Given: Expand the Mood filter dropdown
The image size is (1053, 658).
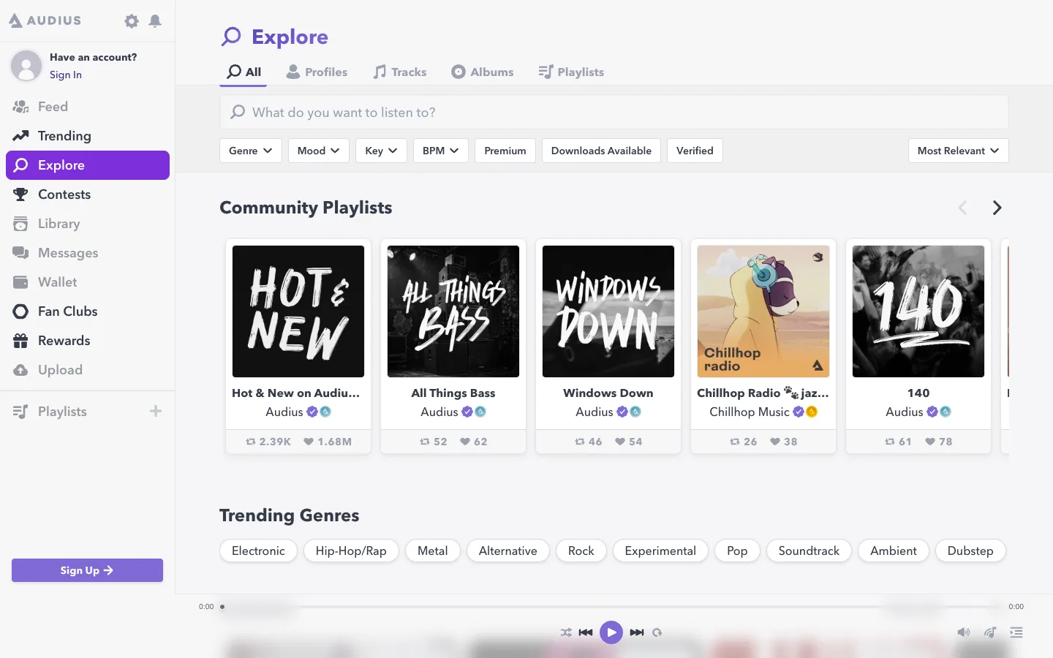Looking at the screenshot, I should pos(319,151).
